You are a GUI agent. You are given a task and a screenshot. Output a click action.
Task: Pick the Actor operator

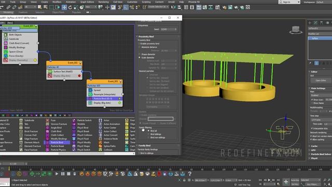104,120
